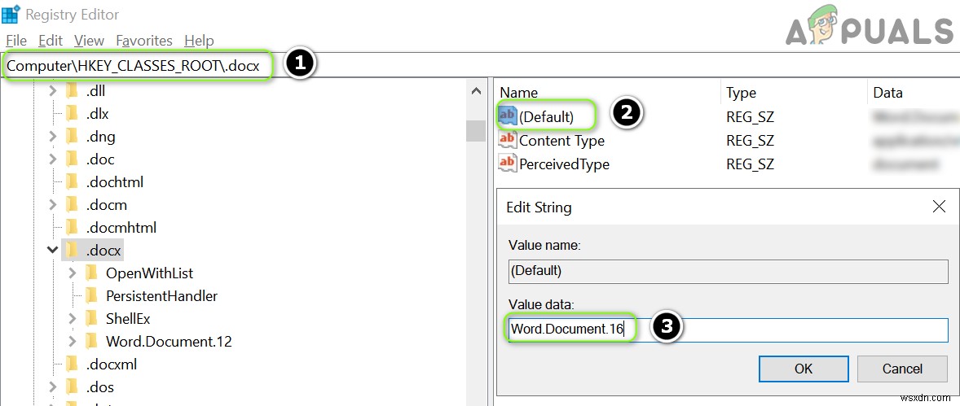Select the .dochtml registry key

click(x=114, y=181)
